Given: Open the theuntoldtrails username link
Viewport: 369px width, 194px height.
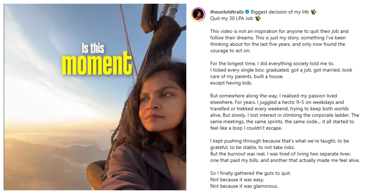Looking at the screenshot, I should (x=227, y=12).
